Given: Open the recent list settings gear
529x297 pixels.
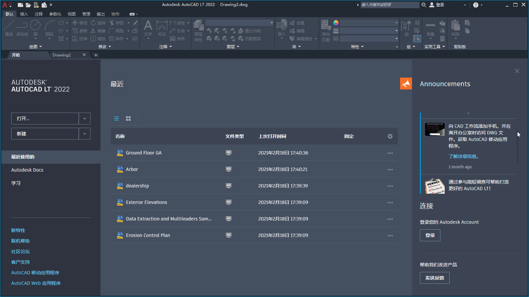Looking at the screenshot, I should click(390, 136).
